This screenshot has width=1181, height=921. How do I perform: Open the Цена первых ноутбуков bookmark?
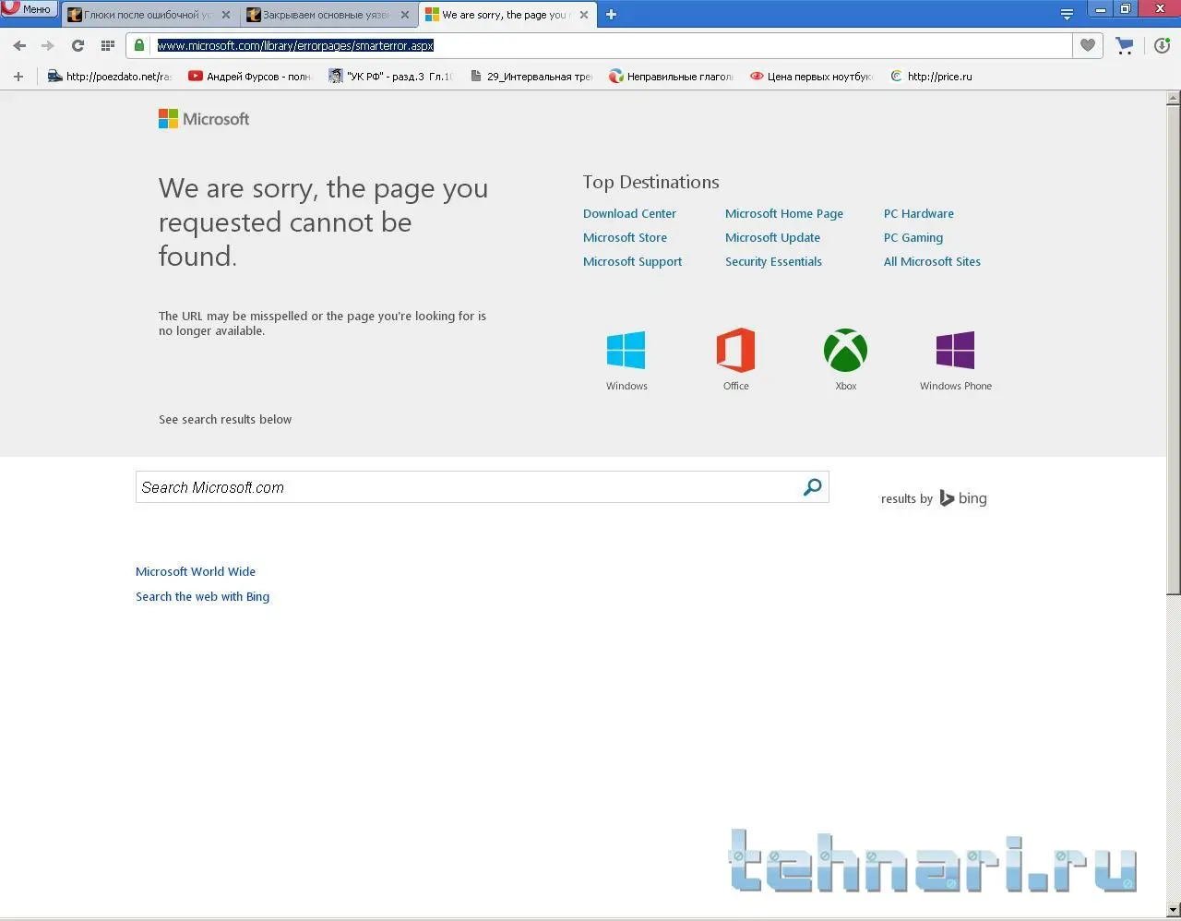coord(811,77)
